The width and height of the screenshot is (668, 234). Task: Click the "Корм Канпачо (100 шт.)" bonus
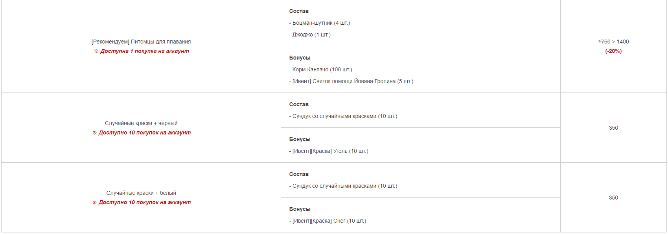[322, 70]
